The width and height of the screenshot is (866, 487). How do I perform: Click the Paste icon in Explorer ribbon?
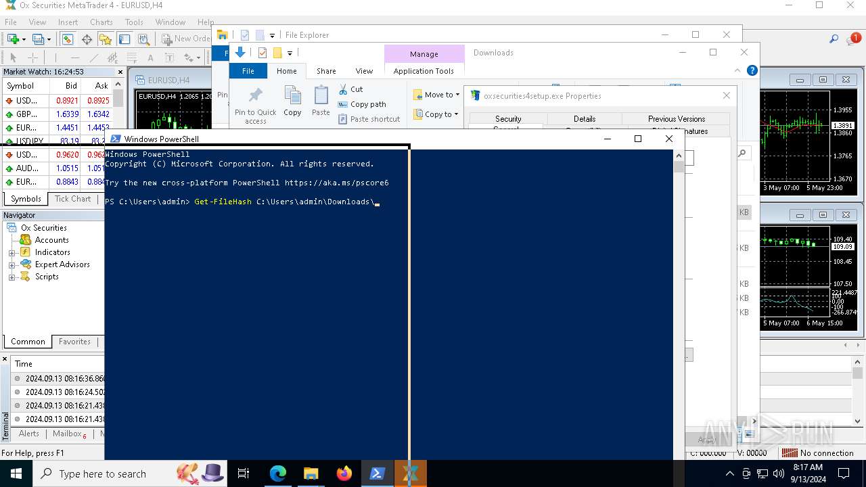(321, 95)
